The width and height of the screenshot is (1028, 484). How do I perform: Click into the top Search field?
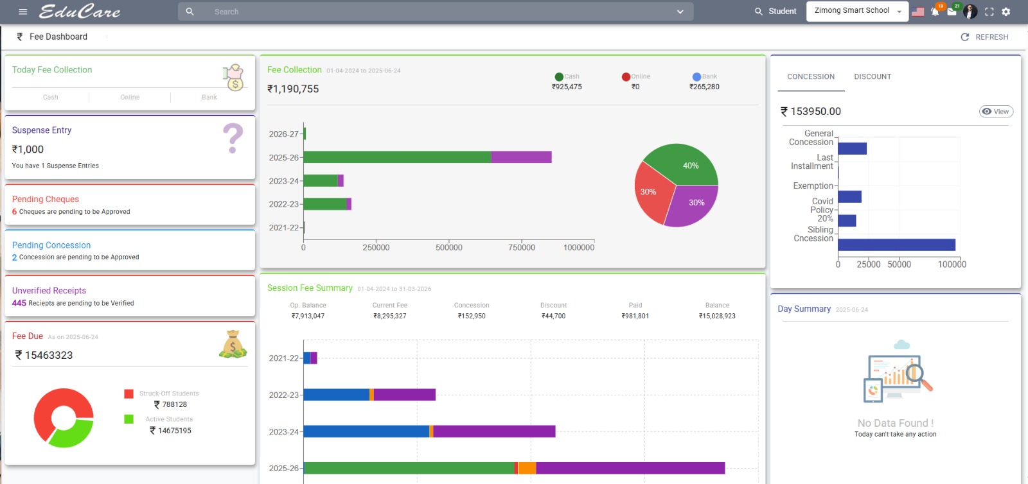coord(437,12)
